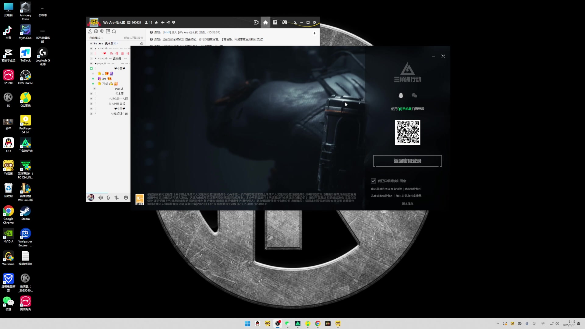Click the login QR code image
Viewport: 585px width, 329px height.
click(x=407, y=132)
